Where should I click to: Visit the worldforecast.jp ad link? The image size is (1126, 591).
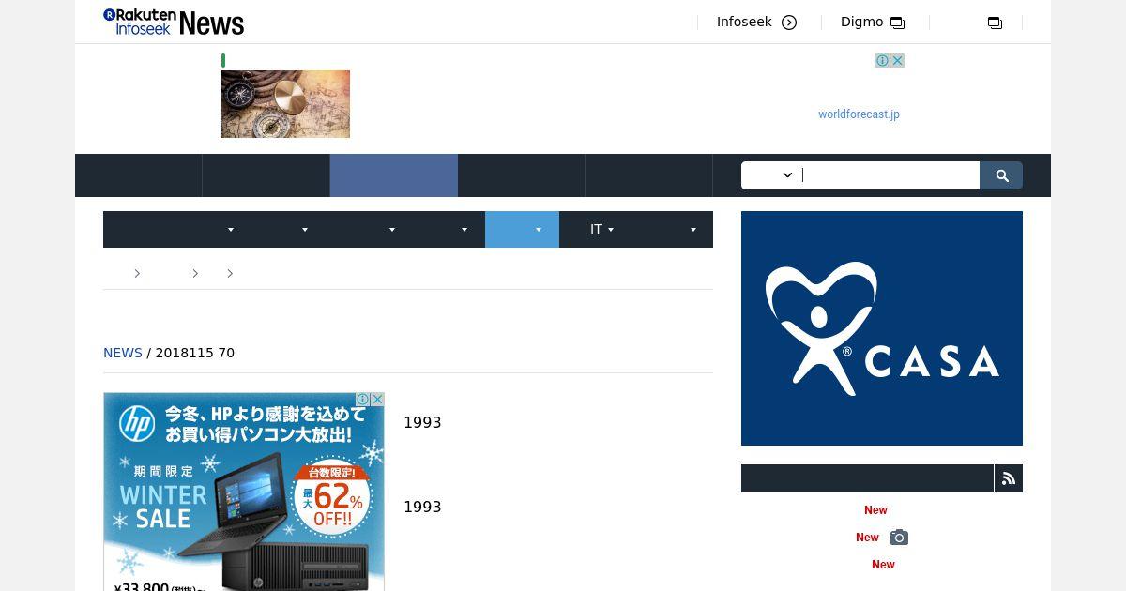[x=859, y=114]
